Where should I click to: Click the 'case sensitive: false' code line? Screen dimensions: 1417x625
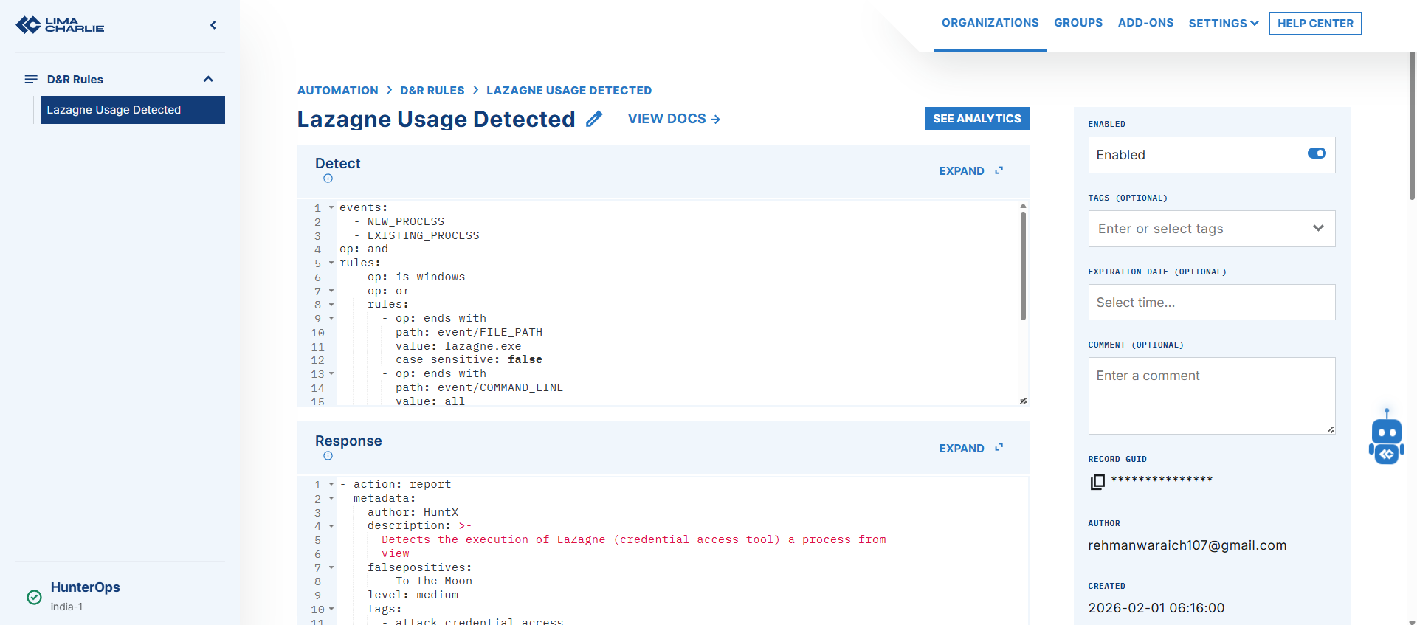point(469,360)
